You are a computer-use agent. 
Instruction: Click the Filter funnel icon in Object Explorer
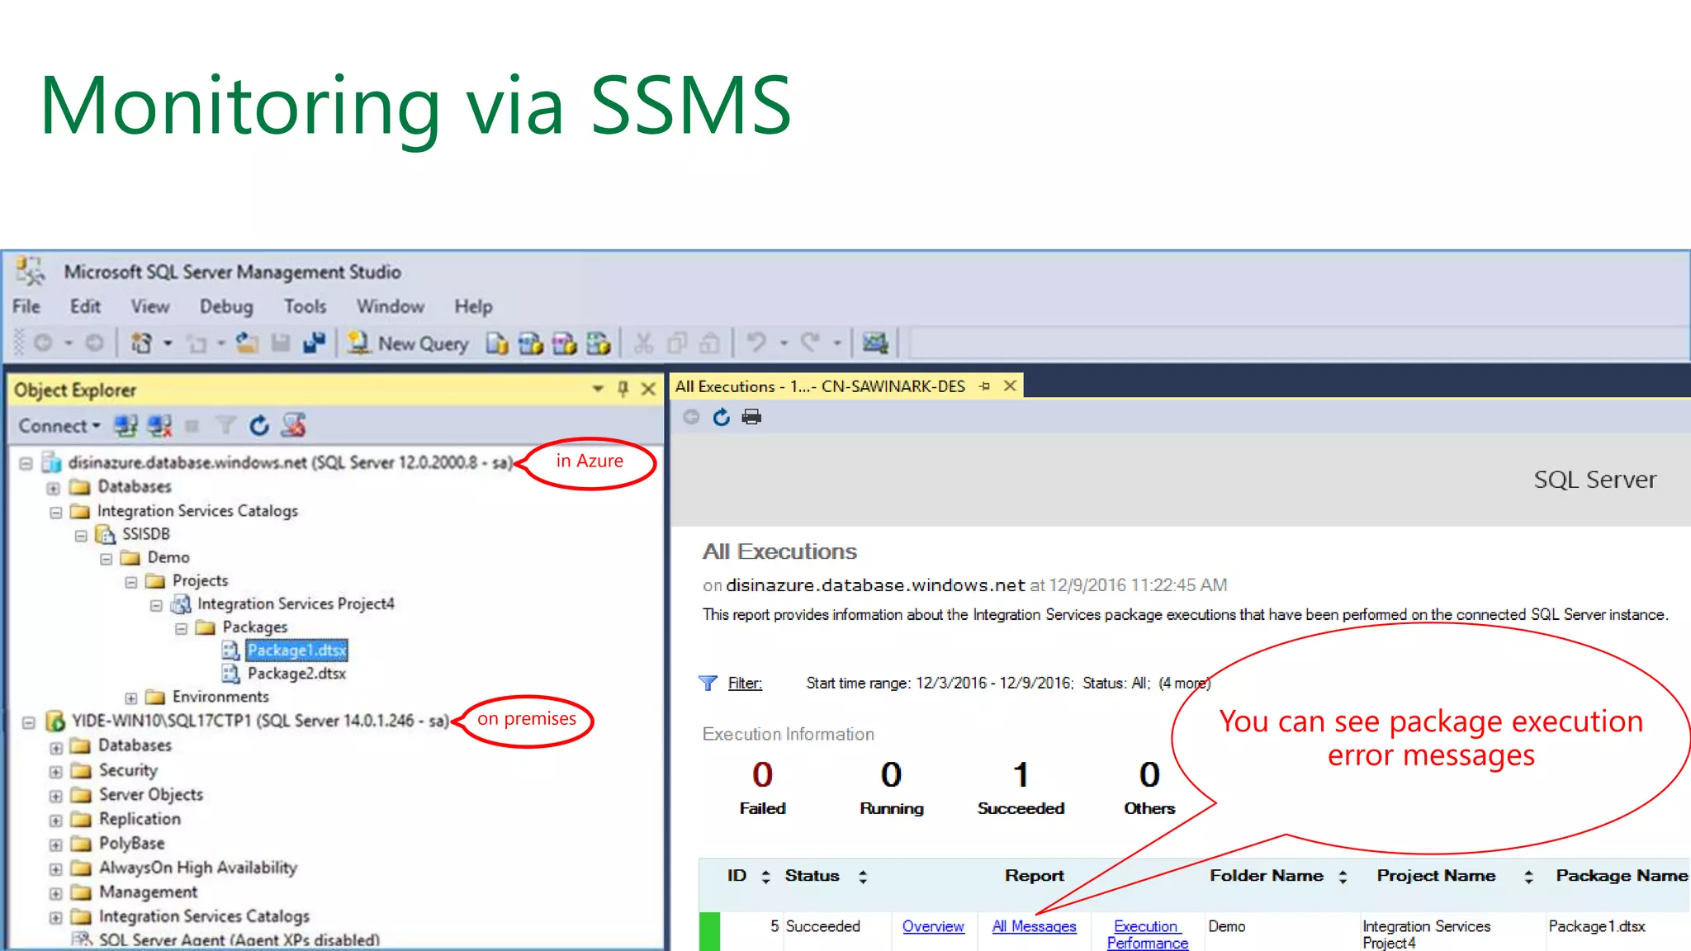click(225, 426)
